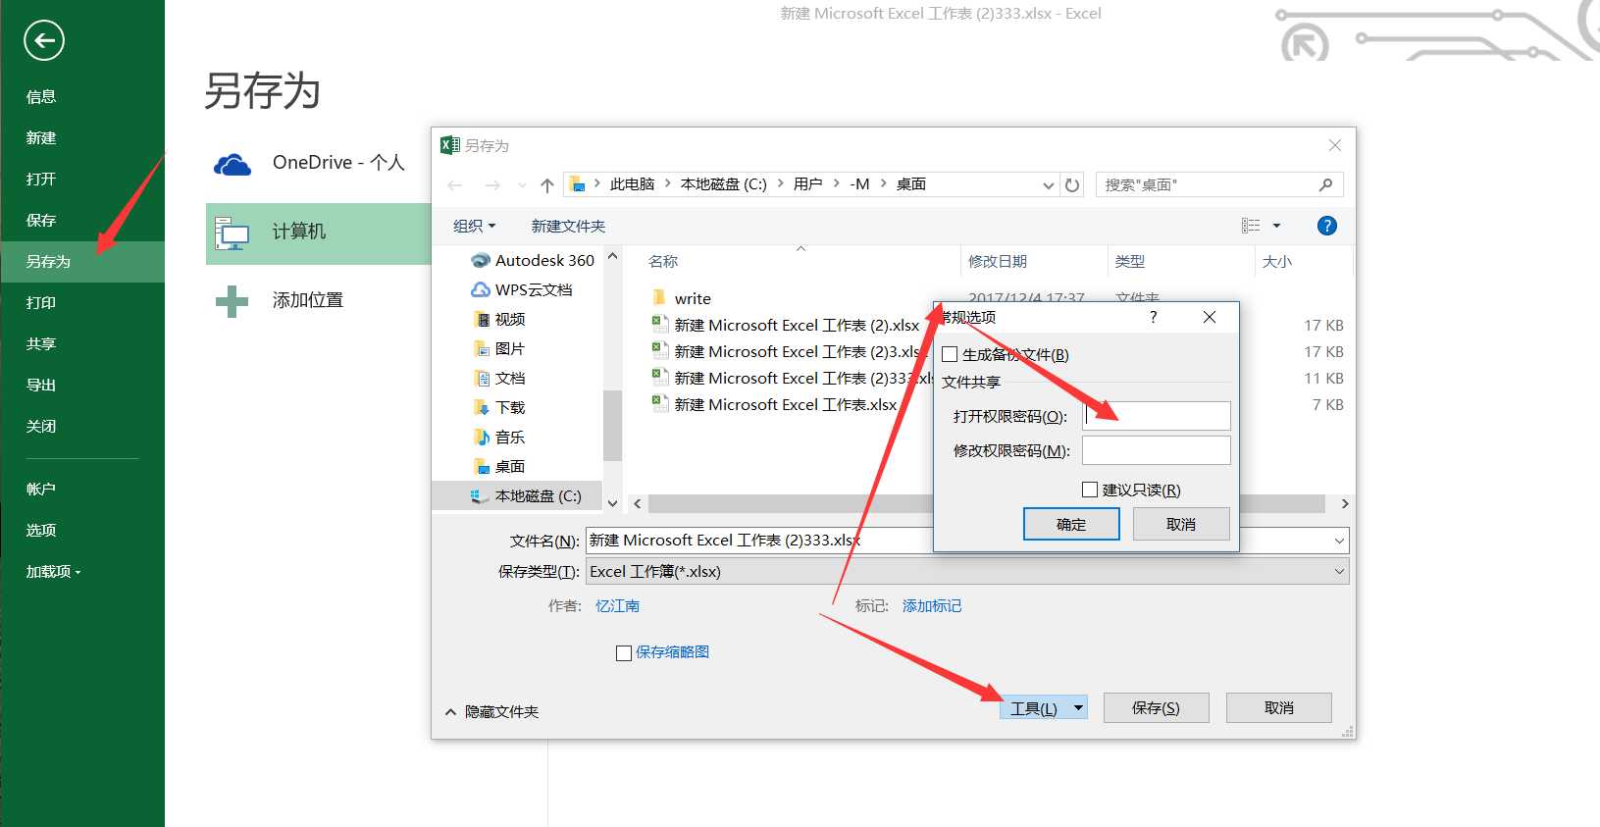This screenshot has width=1600, height=827.
Task: Open view options dropdown arrow
Action: [x=1276, y=226]
